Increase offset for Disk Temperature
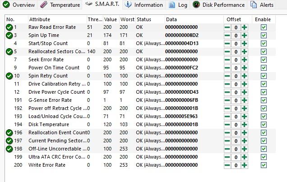Image resolution: width=287 pixels, height=182 pixels. (x=244, y=125)
